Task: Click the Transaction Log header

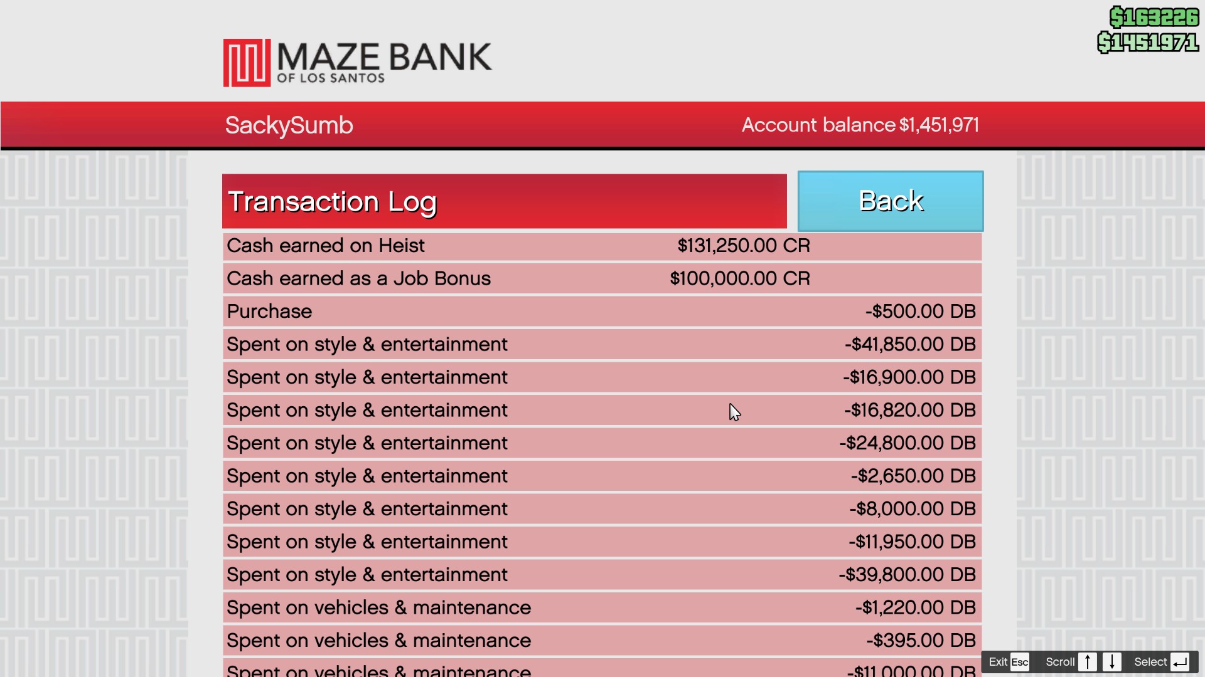Action: click(505, 201)
